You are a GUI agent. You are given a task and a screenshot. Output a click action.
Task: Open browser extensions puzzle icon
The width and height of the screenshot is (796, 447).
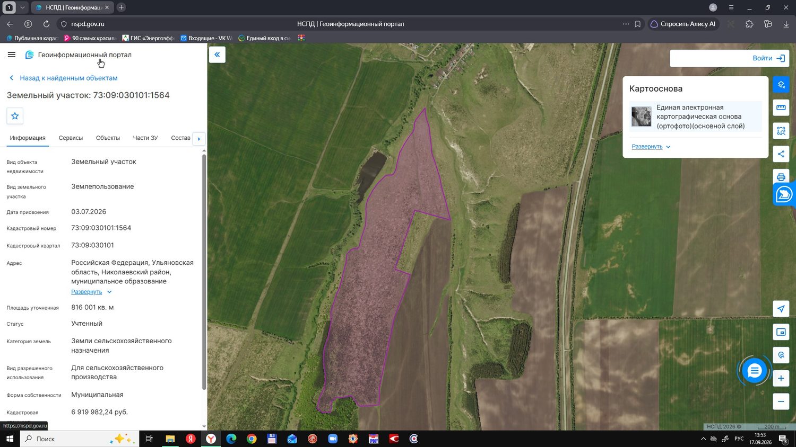(749, 24)
